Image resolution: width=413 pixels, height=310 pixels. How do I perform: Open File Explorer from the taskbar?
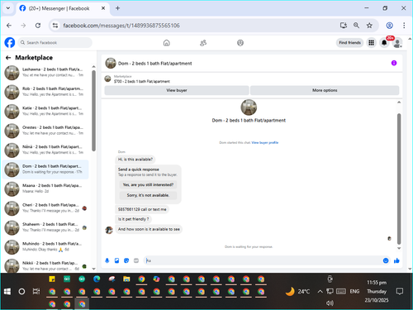pos(126,279)
